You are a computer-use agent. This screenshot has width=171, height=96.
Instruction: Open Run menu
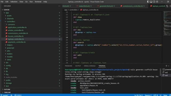[31, 2]
